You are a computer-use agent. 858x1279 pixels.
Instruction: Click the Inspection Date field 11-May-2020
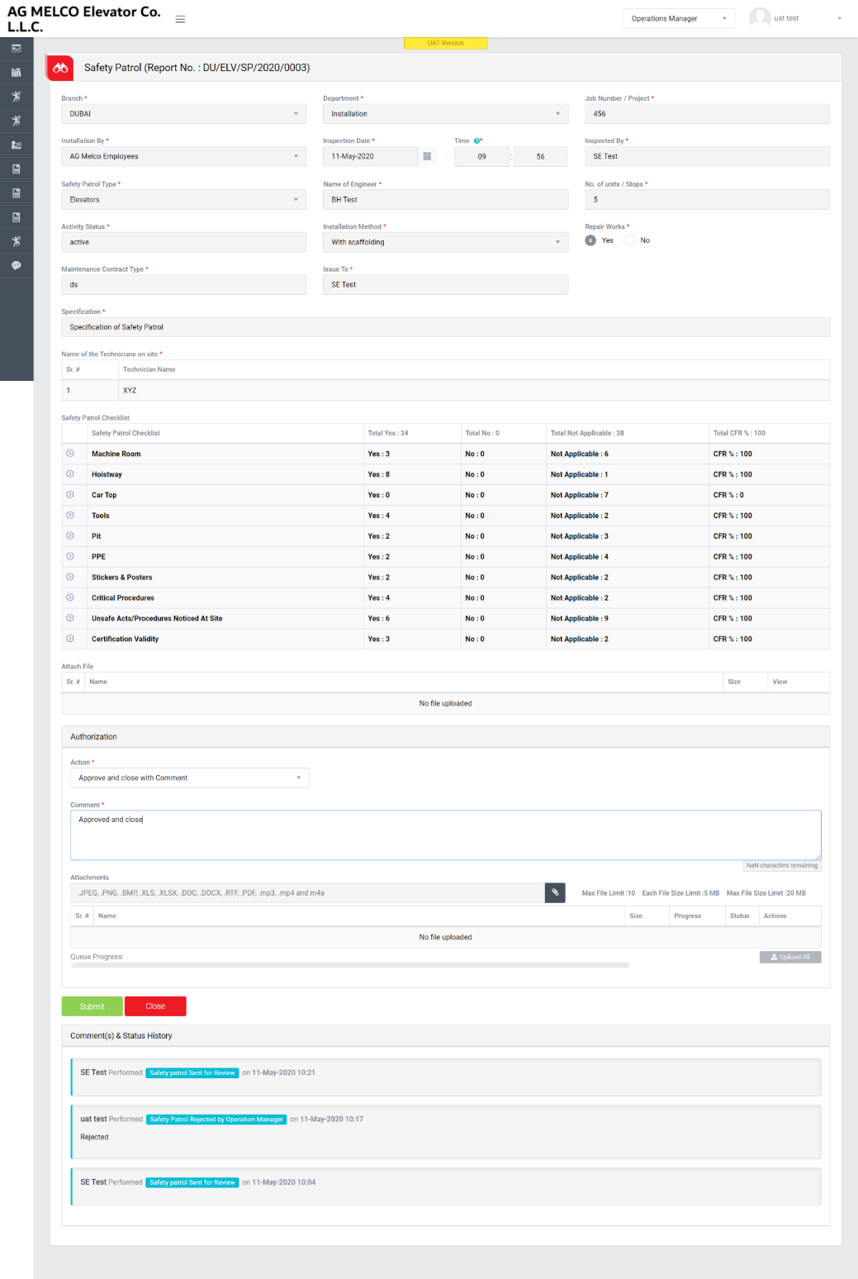[370, 156]
